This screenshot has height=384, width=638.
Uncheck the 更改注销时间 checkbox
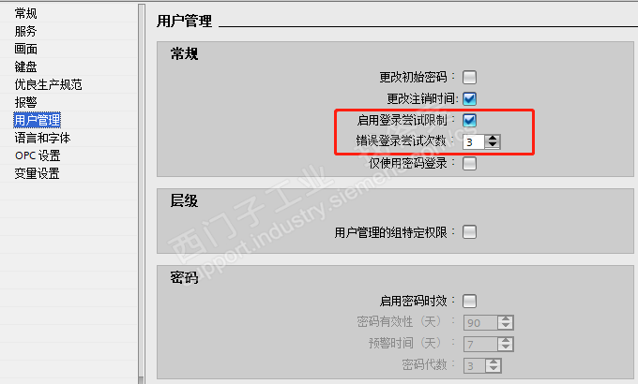[x=469, y=98]
